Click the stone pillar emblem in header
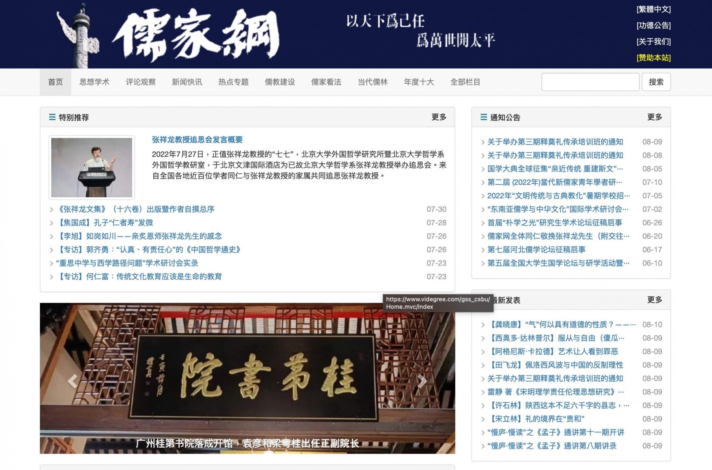 [x=80, y=35]
